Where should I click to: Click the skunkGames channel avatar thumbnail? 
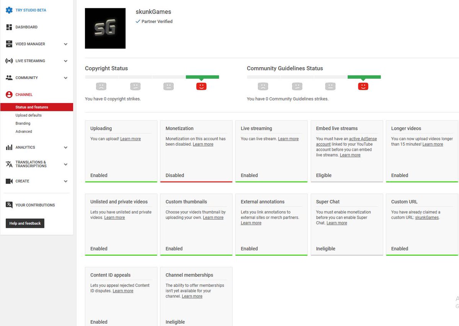point(105,28)
